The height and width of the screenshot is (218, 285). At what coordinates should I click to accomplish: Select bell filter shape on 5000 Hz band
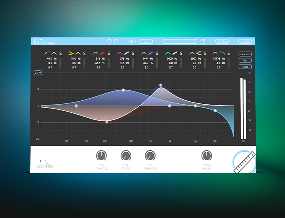(191, 53)
